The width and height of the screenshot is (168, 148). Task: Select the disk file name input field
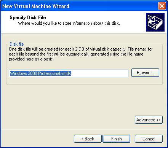pyautogui.click(x=69, y=73)
